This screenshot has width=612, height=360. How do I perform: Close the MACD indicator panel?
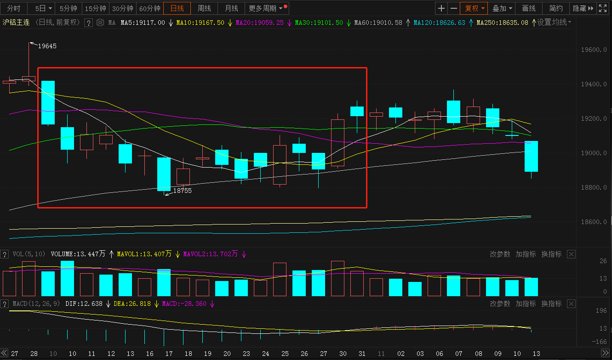[571, 304]
